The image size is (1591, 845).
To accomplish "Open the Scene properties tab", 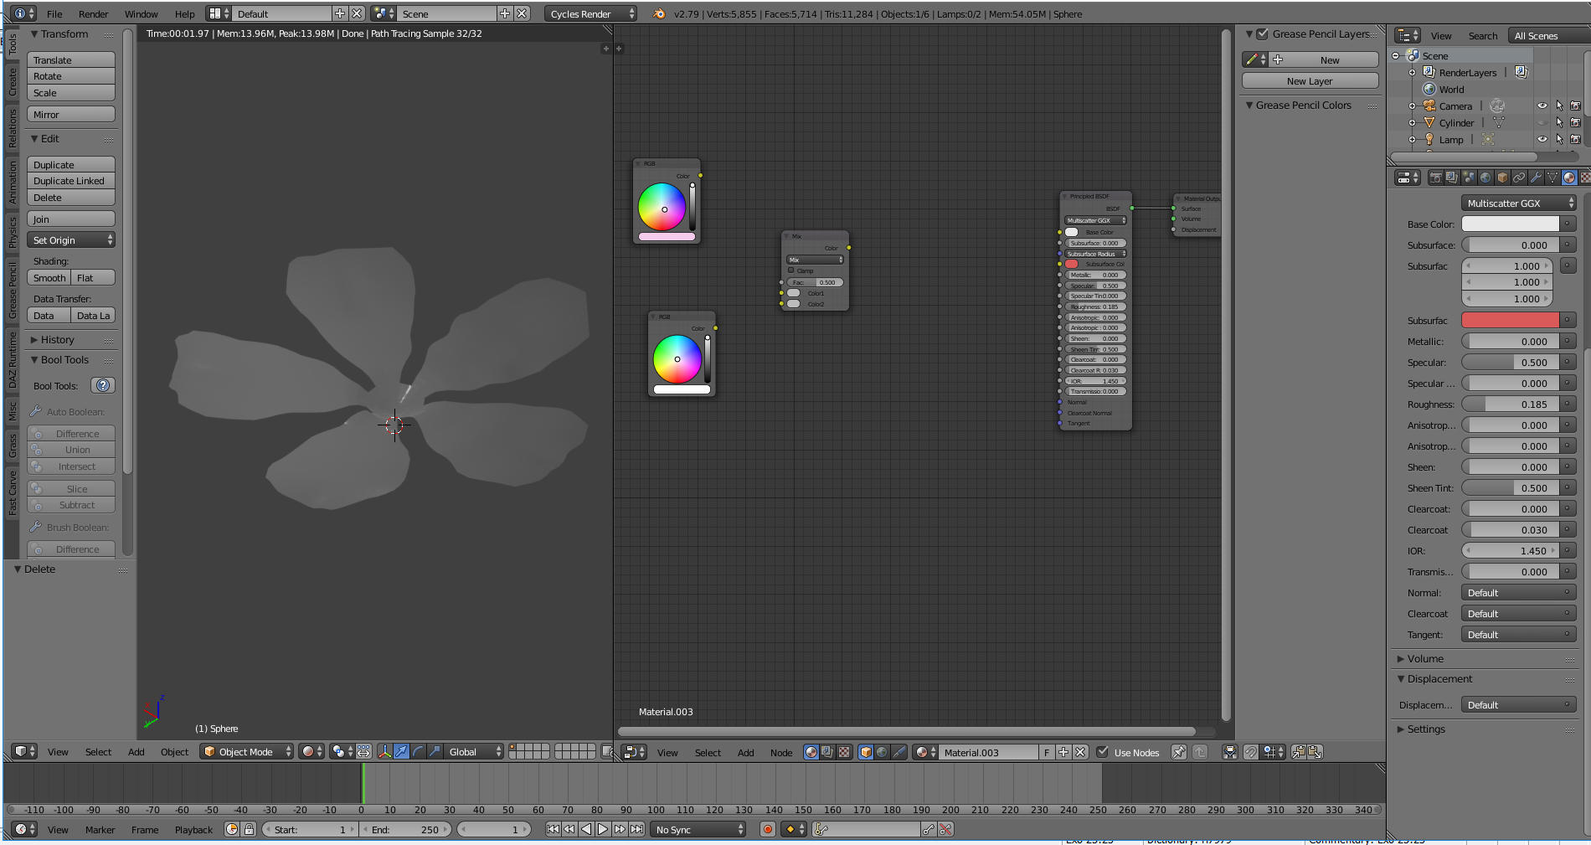I will click(1469, 178).
